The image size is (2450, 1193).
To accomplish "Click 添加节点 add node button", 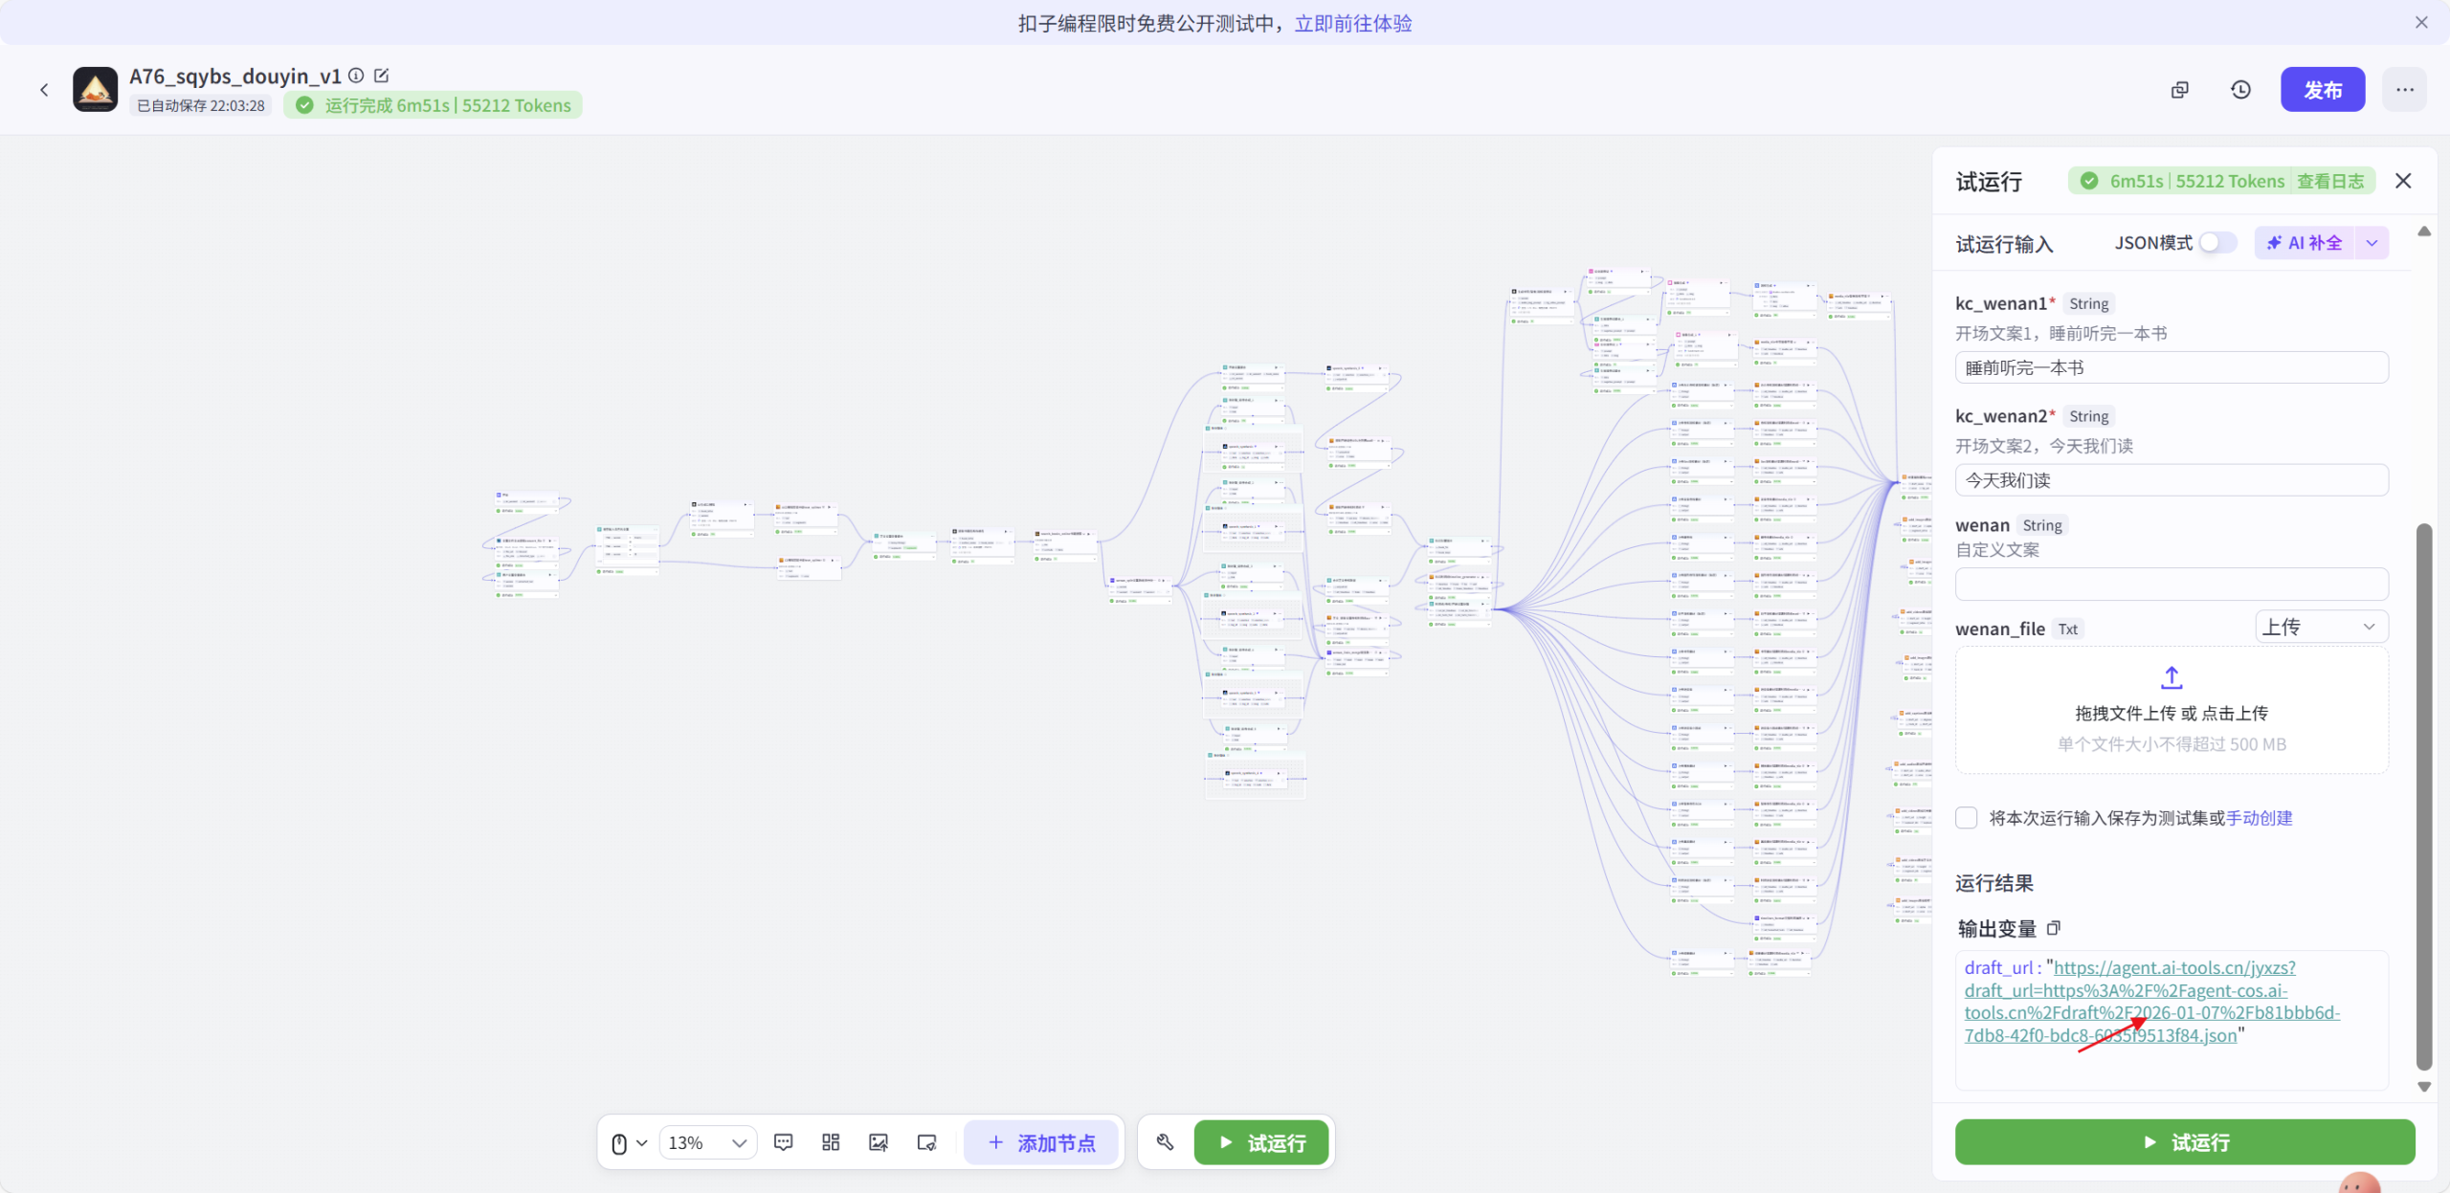I will pos(1041,1142).
